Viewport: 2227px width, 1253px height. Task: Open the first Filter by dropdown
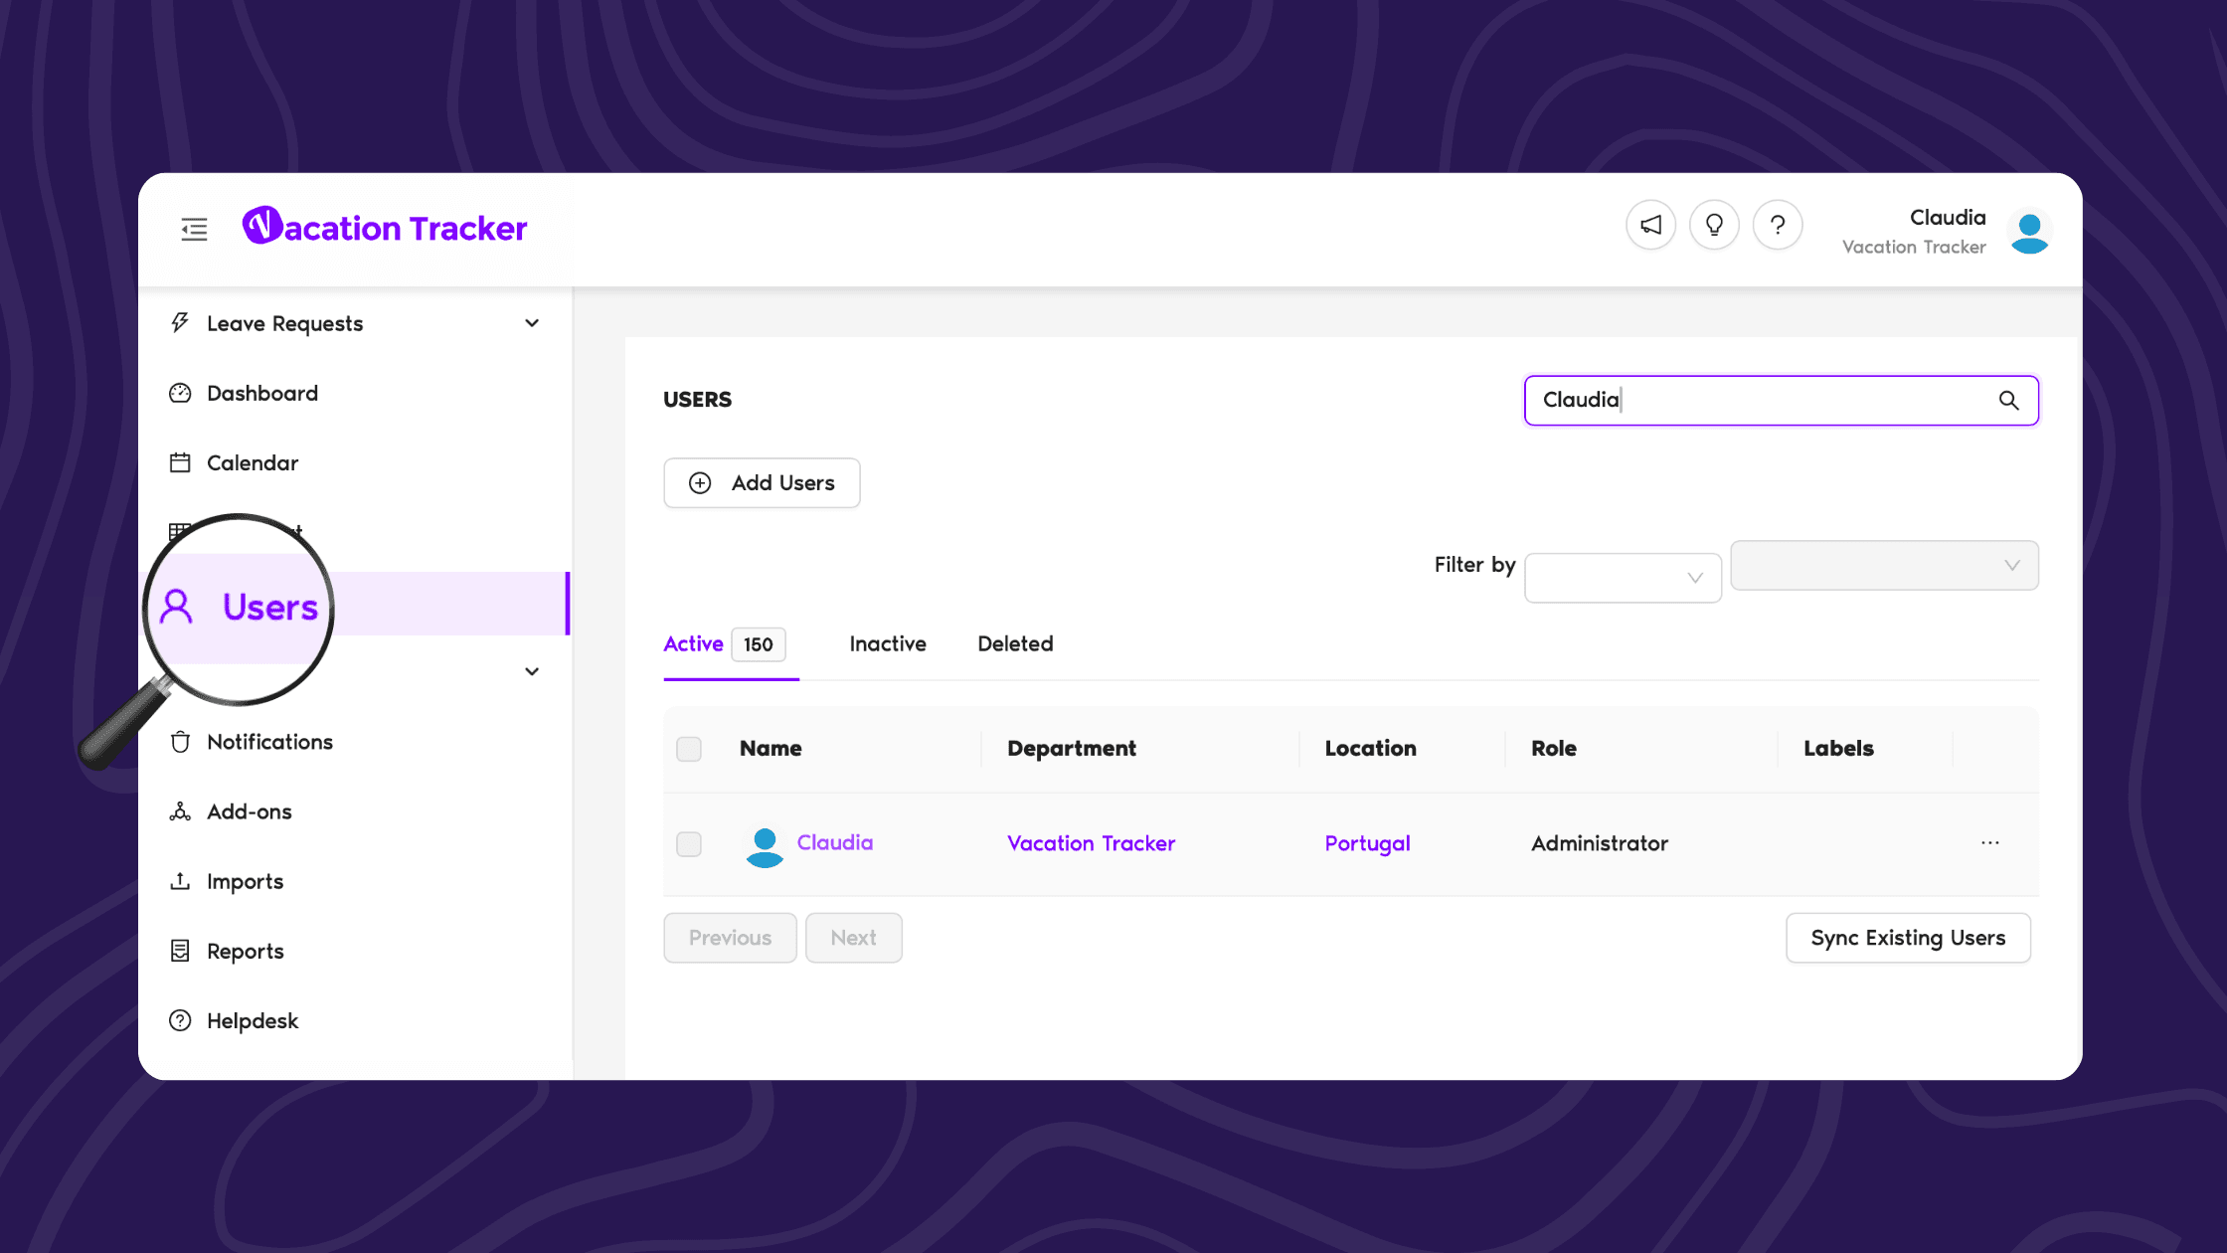[x=1623, y=578]
